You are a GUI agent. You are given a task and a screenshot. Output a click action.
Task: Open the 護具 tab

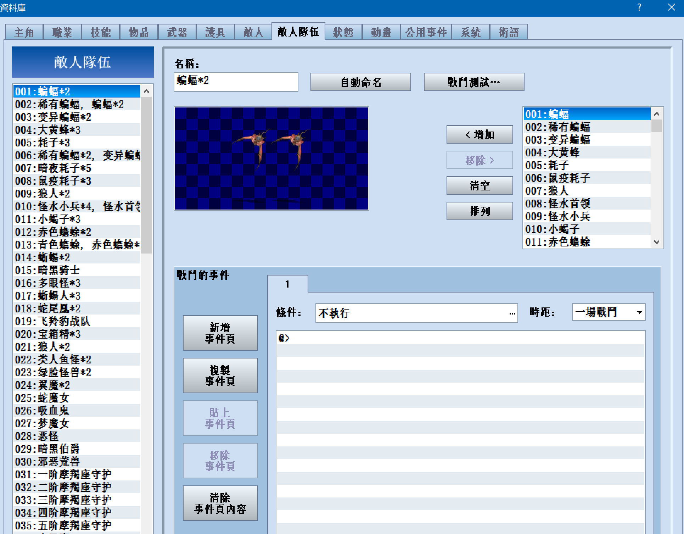215,33
